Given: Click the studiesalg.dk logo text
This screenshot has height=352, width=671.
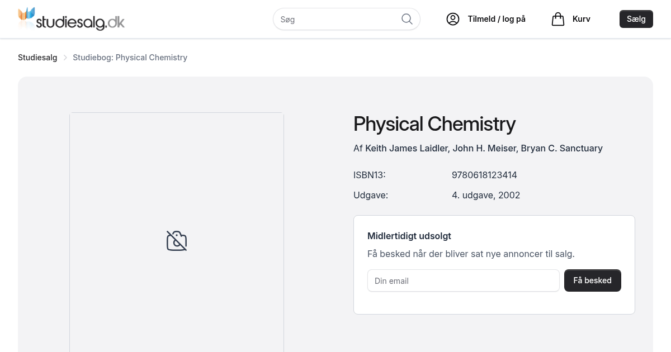Looking at the screenshot, I should tap(80, 22).
